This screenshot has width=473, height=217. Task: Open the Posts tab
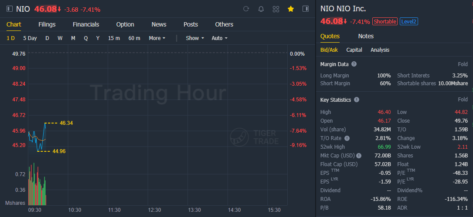pos(191,24)
